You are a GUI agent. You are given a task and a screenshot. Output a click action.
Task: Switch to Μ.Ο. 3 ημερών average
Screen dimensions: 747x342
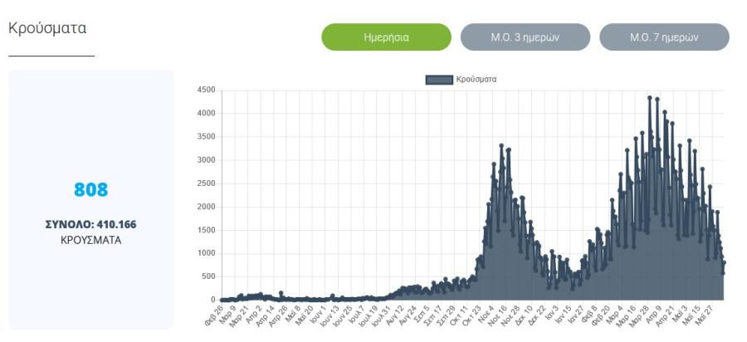click(525, 37)
